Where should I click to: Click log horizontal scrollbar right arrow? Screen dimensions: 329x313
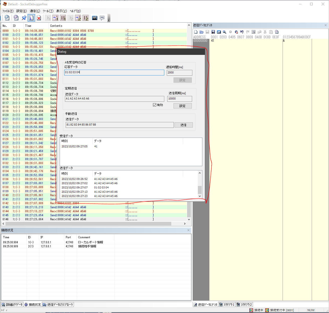point(185,224)
